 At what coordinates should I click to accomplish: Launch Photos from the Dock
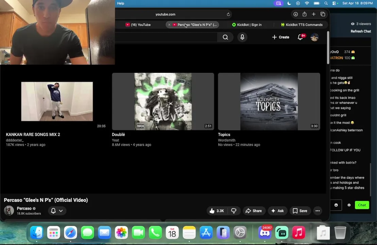121,232
